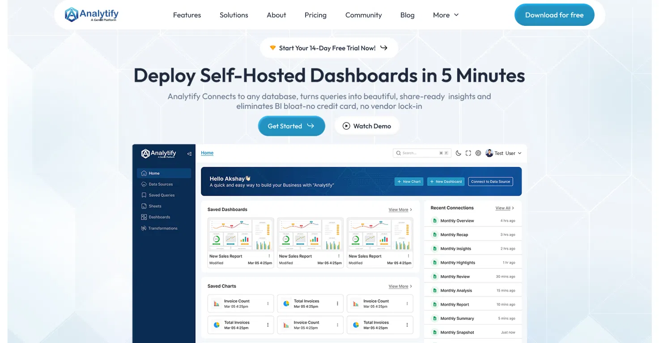Screen dimensions: 659x343
Task: Open Saved Queries in the sidebar
Action: click(x=161, y=195)
